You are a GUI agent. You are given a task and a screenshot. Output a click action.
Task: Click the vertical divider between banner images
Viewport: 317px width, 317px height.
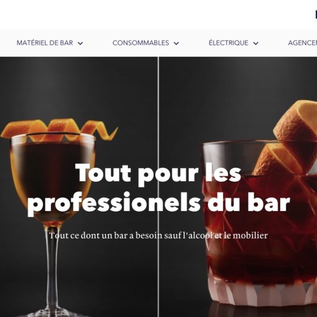click(x=158, y=187)
